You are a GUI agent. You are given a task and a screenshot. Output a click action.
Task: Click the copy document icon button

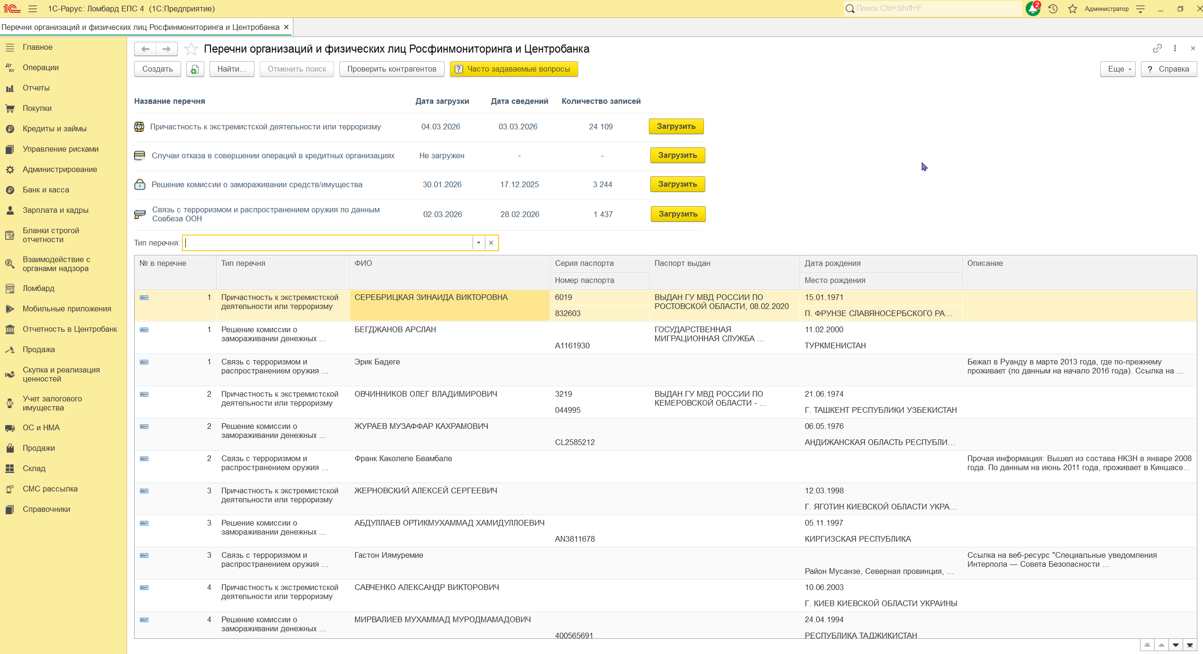(x=195, y=69)
